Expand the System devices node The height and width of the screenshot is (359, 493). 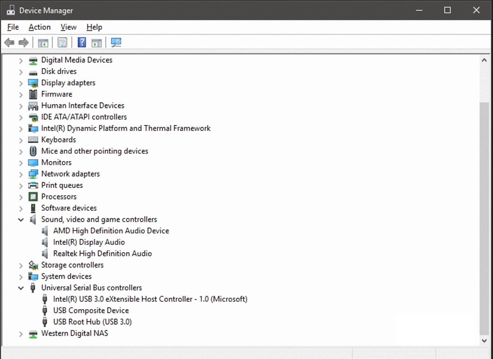click(x=21, y=277)
